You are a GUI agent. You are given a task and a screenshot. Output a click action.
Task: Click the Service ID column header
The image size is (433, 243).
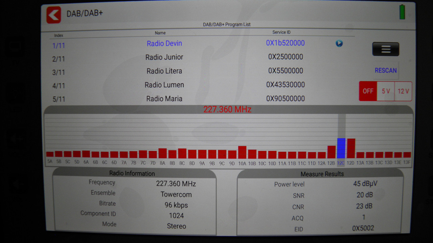pyautogui.click(x=281, y=32)
